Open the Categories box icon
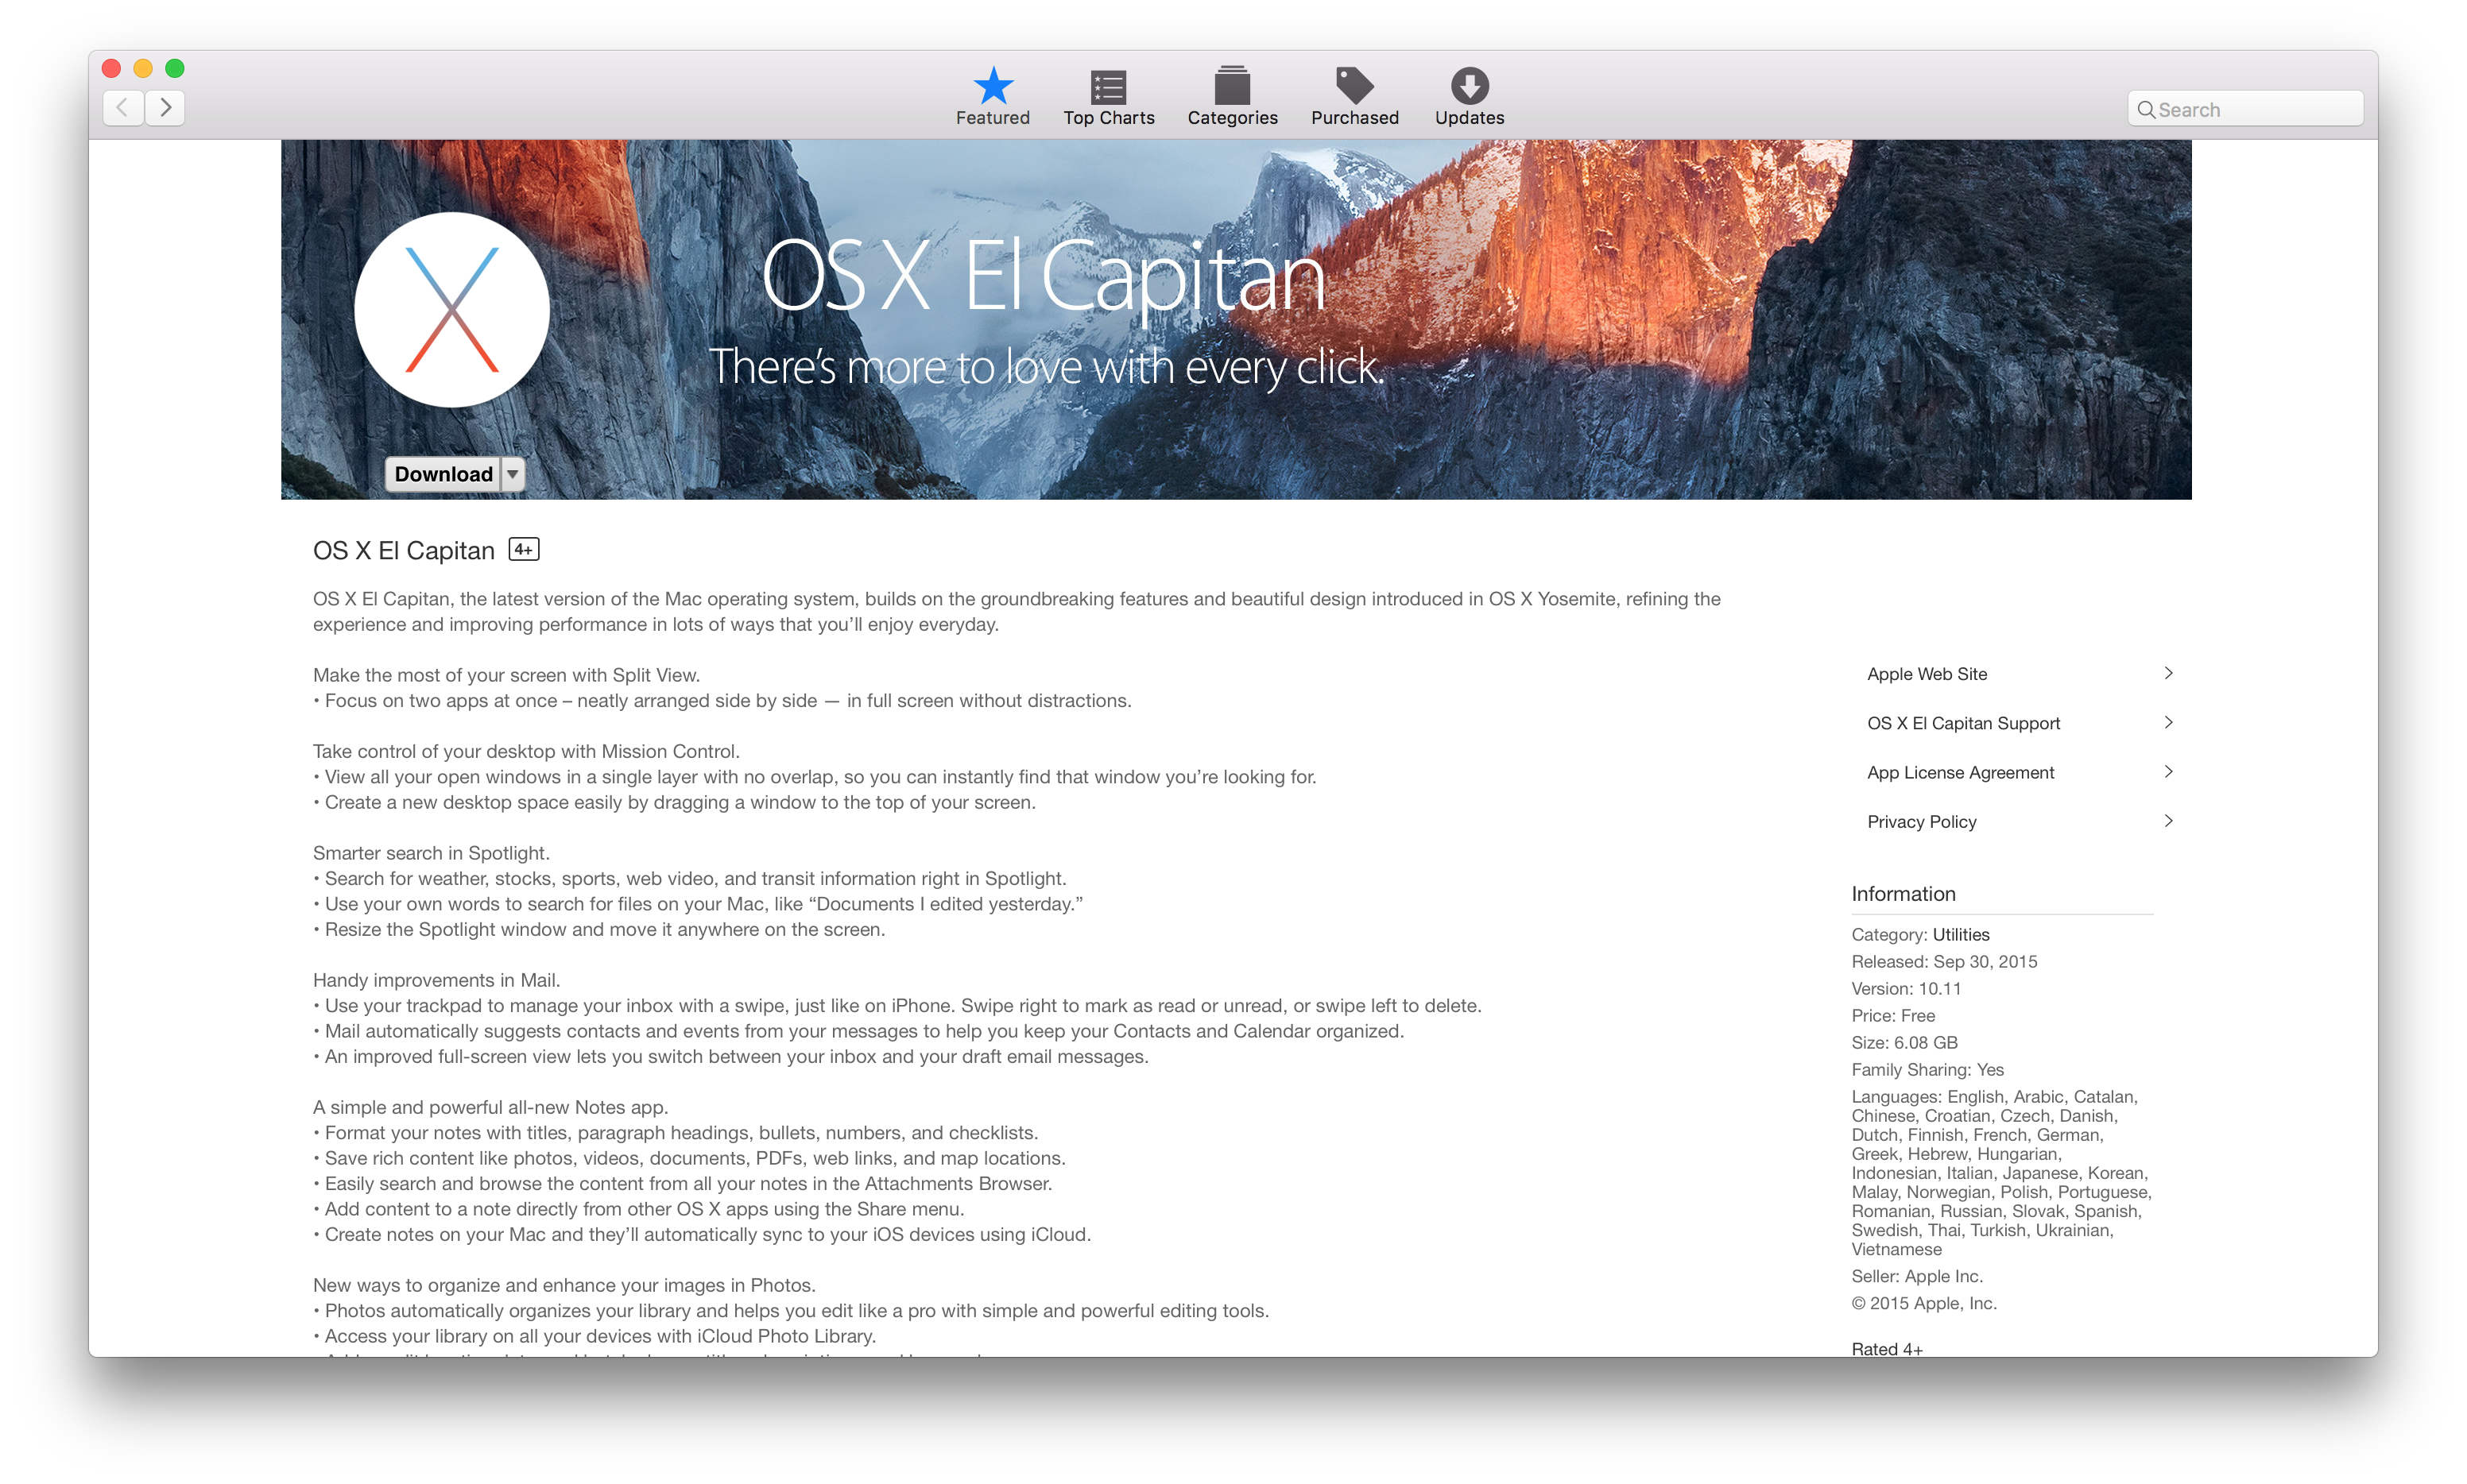 coord(1231,85)
